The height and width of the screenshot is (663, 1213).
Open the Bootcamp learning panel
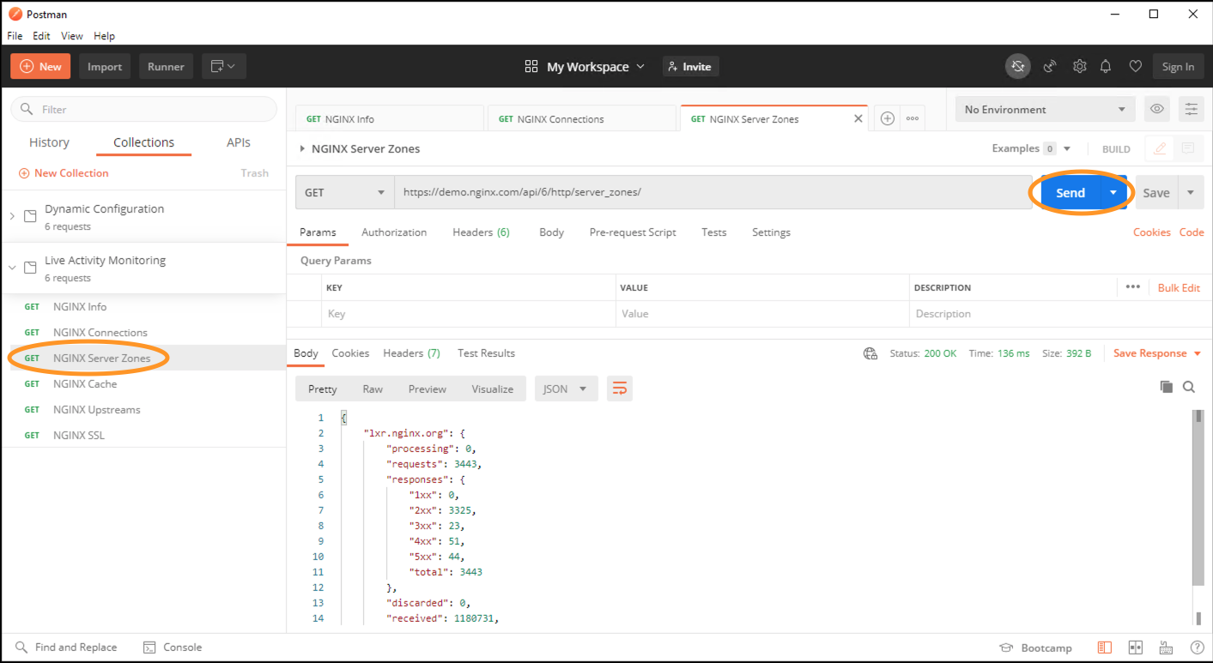pos(1036,648)
